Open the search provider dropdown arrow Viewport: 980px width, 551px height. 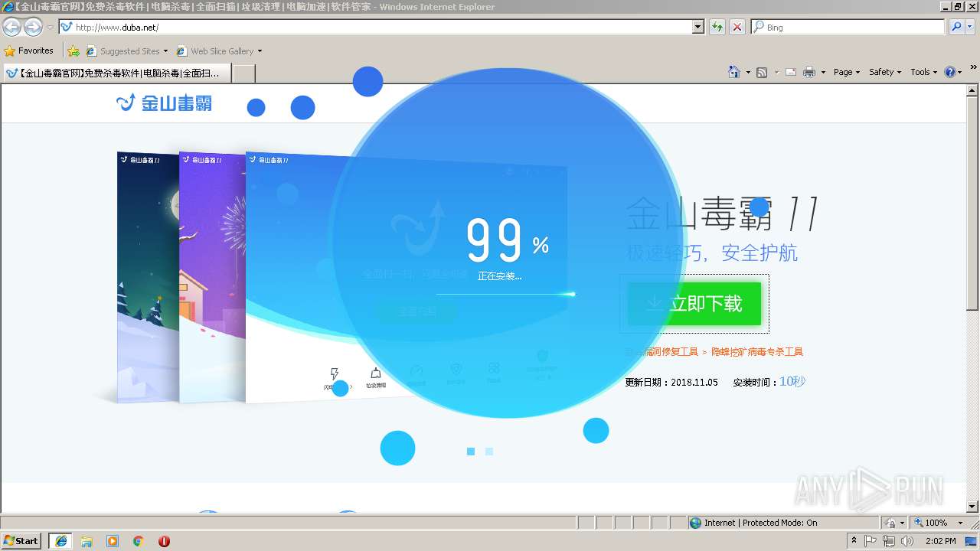click(972, 27)
